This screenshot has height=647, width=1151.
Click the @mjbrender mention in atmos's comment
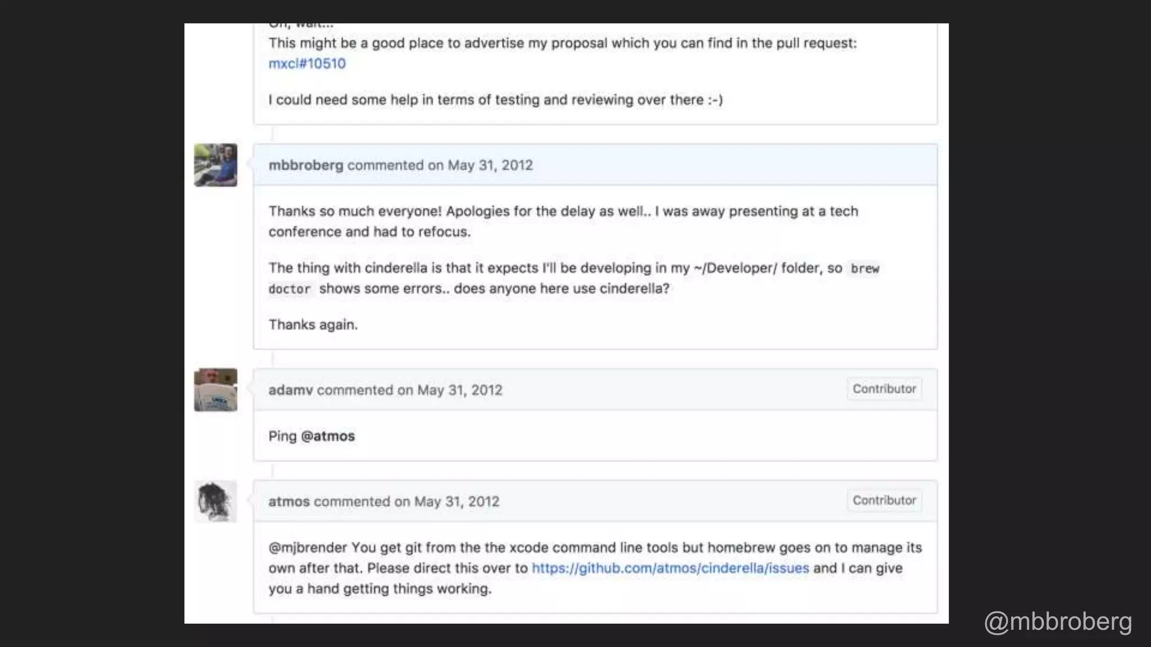tap(307, 547)
